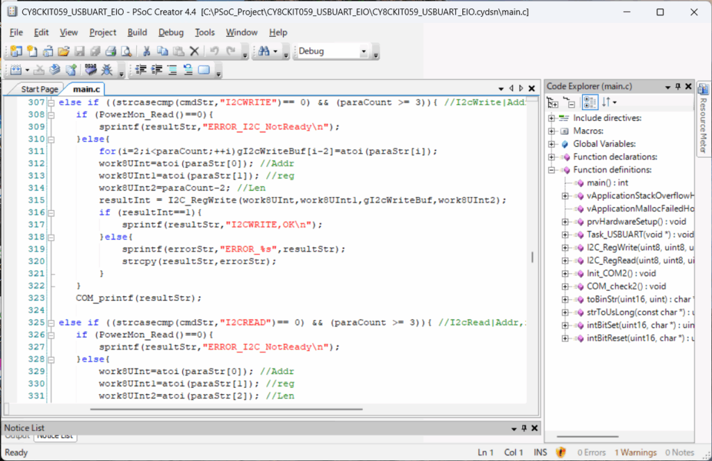The image size is (712, 461).
Task: Click the Save floppy disk icon
Action: (79, 51)
